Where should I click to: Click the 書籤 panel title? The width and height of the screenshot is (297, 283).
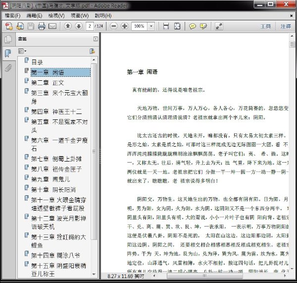pyautogui.click(x=22, y=39)
